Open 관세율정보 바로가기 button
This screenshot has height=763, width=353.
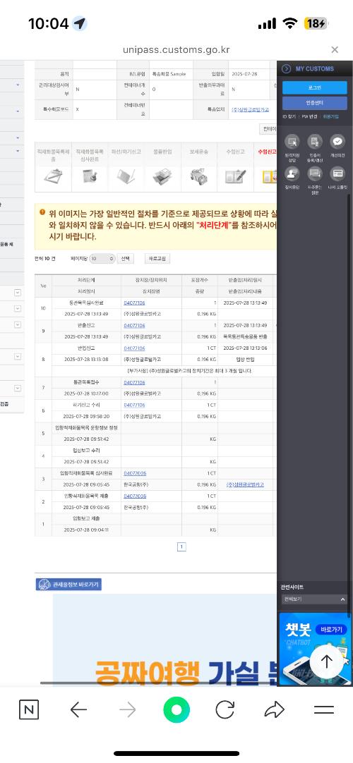tap(68, 585)
